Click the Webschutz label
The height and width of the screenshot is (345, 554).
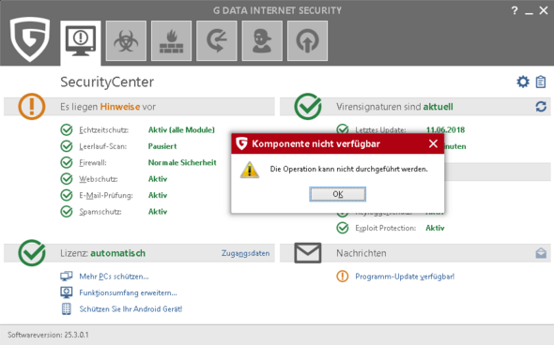[99, 179]
